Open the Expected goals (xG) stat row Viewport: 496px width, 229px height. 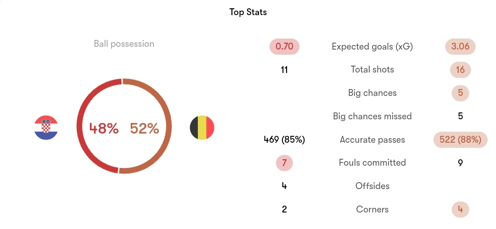point(372,46)
